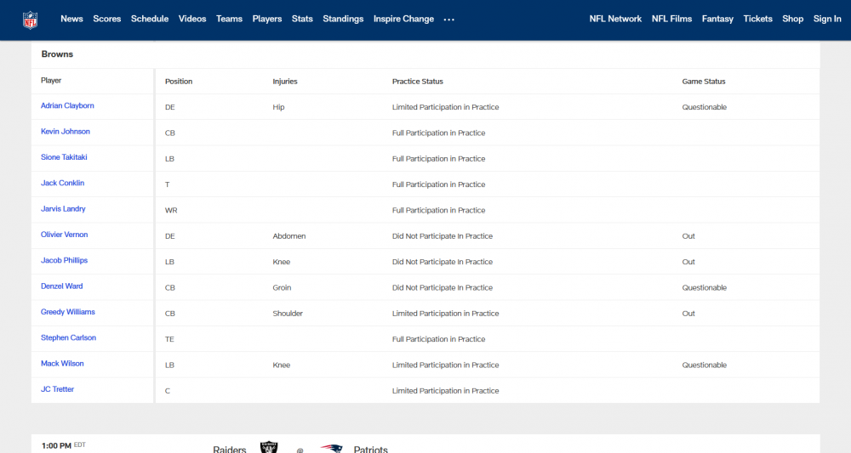Image resolution: width=851 pixels, height=453 pixels.
Task: Open Stats in the navigation bar
Action: point(302,19)
